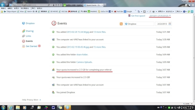
Task: Open the Mobile01 bookmark
Action: [92, 12]
